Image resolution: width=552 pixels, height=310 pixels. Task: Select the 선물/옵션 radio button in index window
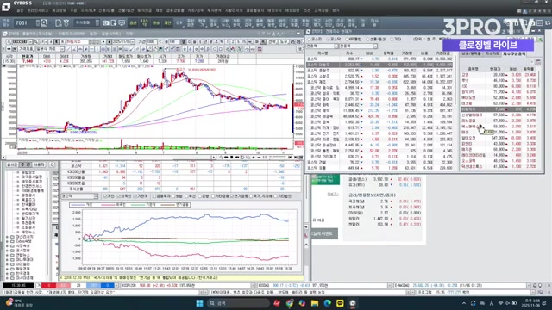(367, 40)
